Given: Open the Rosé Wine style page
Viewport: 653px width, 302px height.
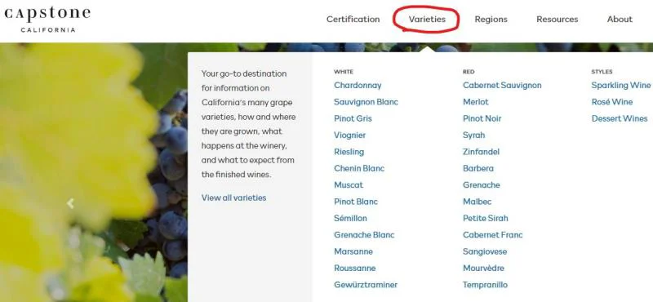Looking at the screenshot, I should tap(611, 102).
